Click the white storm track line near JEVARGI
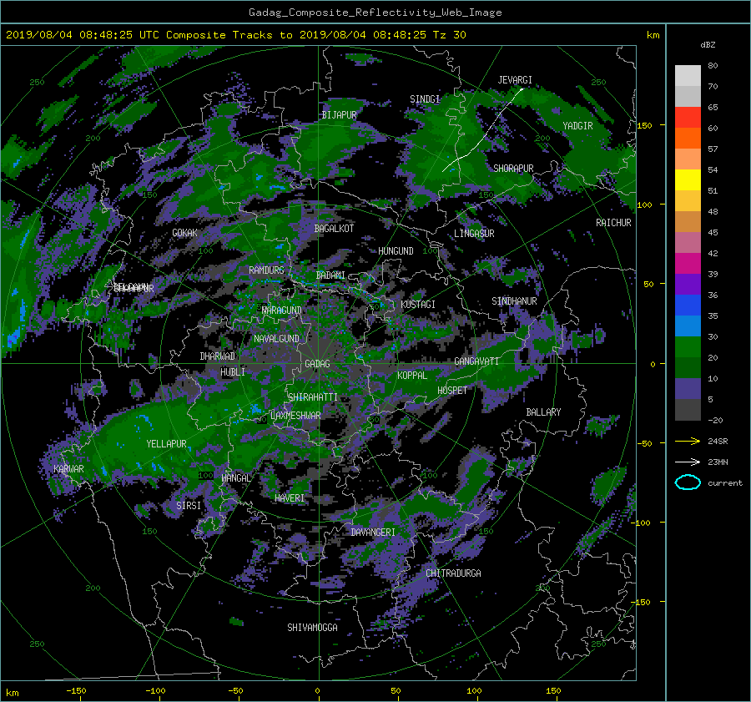 coord(484,135)
